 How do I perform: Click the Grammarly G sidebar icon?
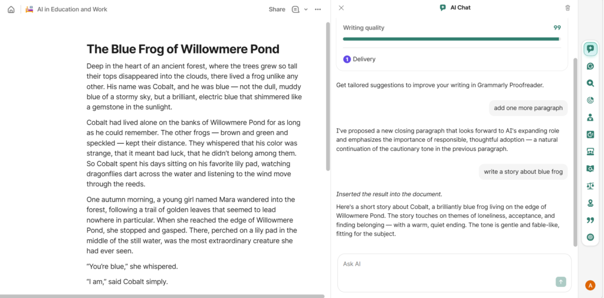[x=590, y=67]
